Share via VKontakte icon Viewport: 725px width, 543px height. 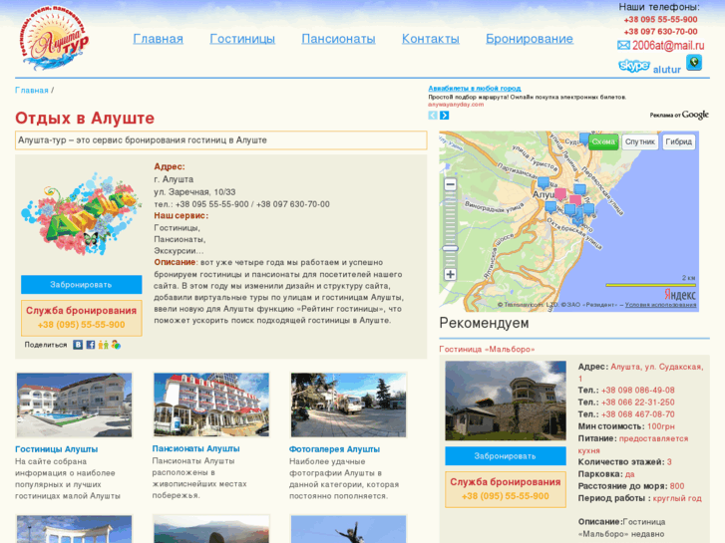point(78,345)
